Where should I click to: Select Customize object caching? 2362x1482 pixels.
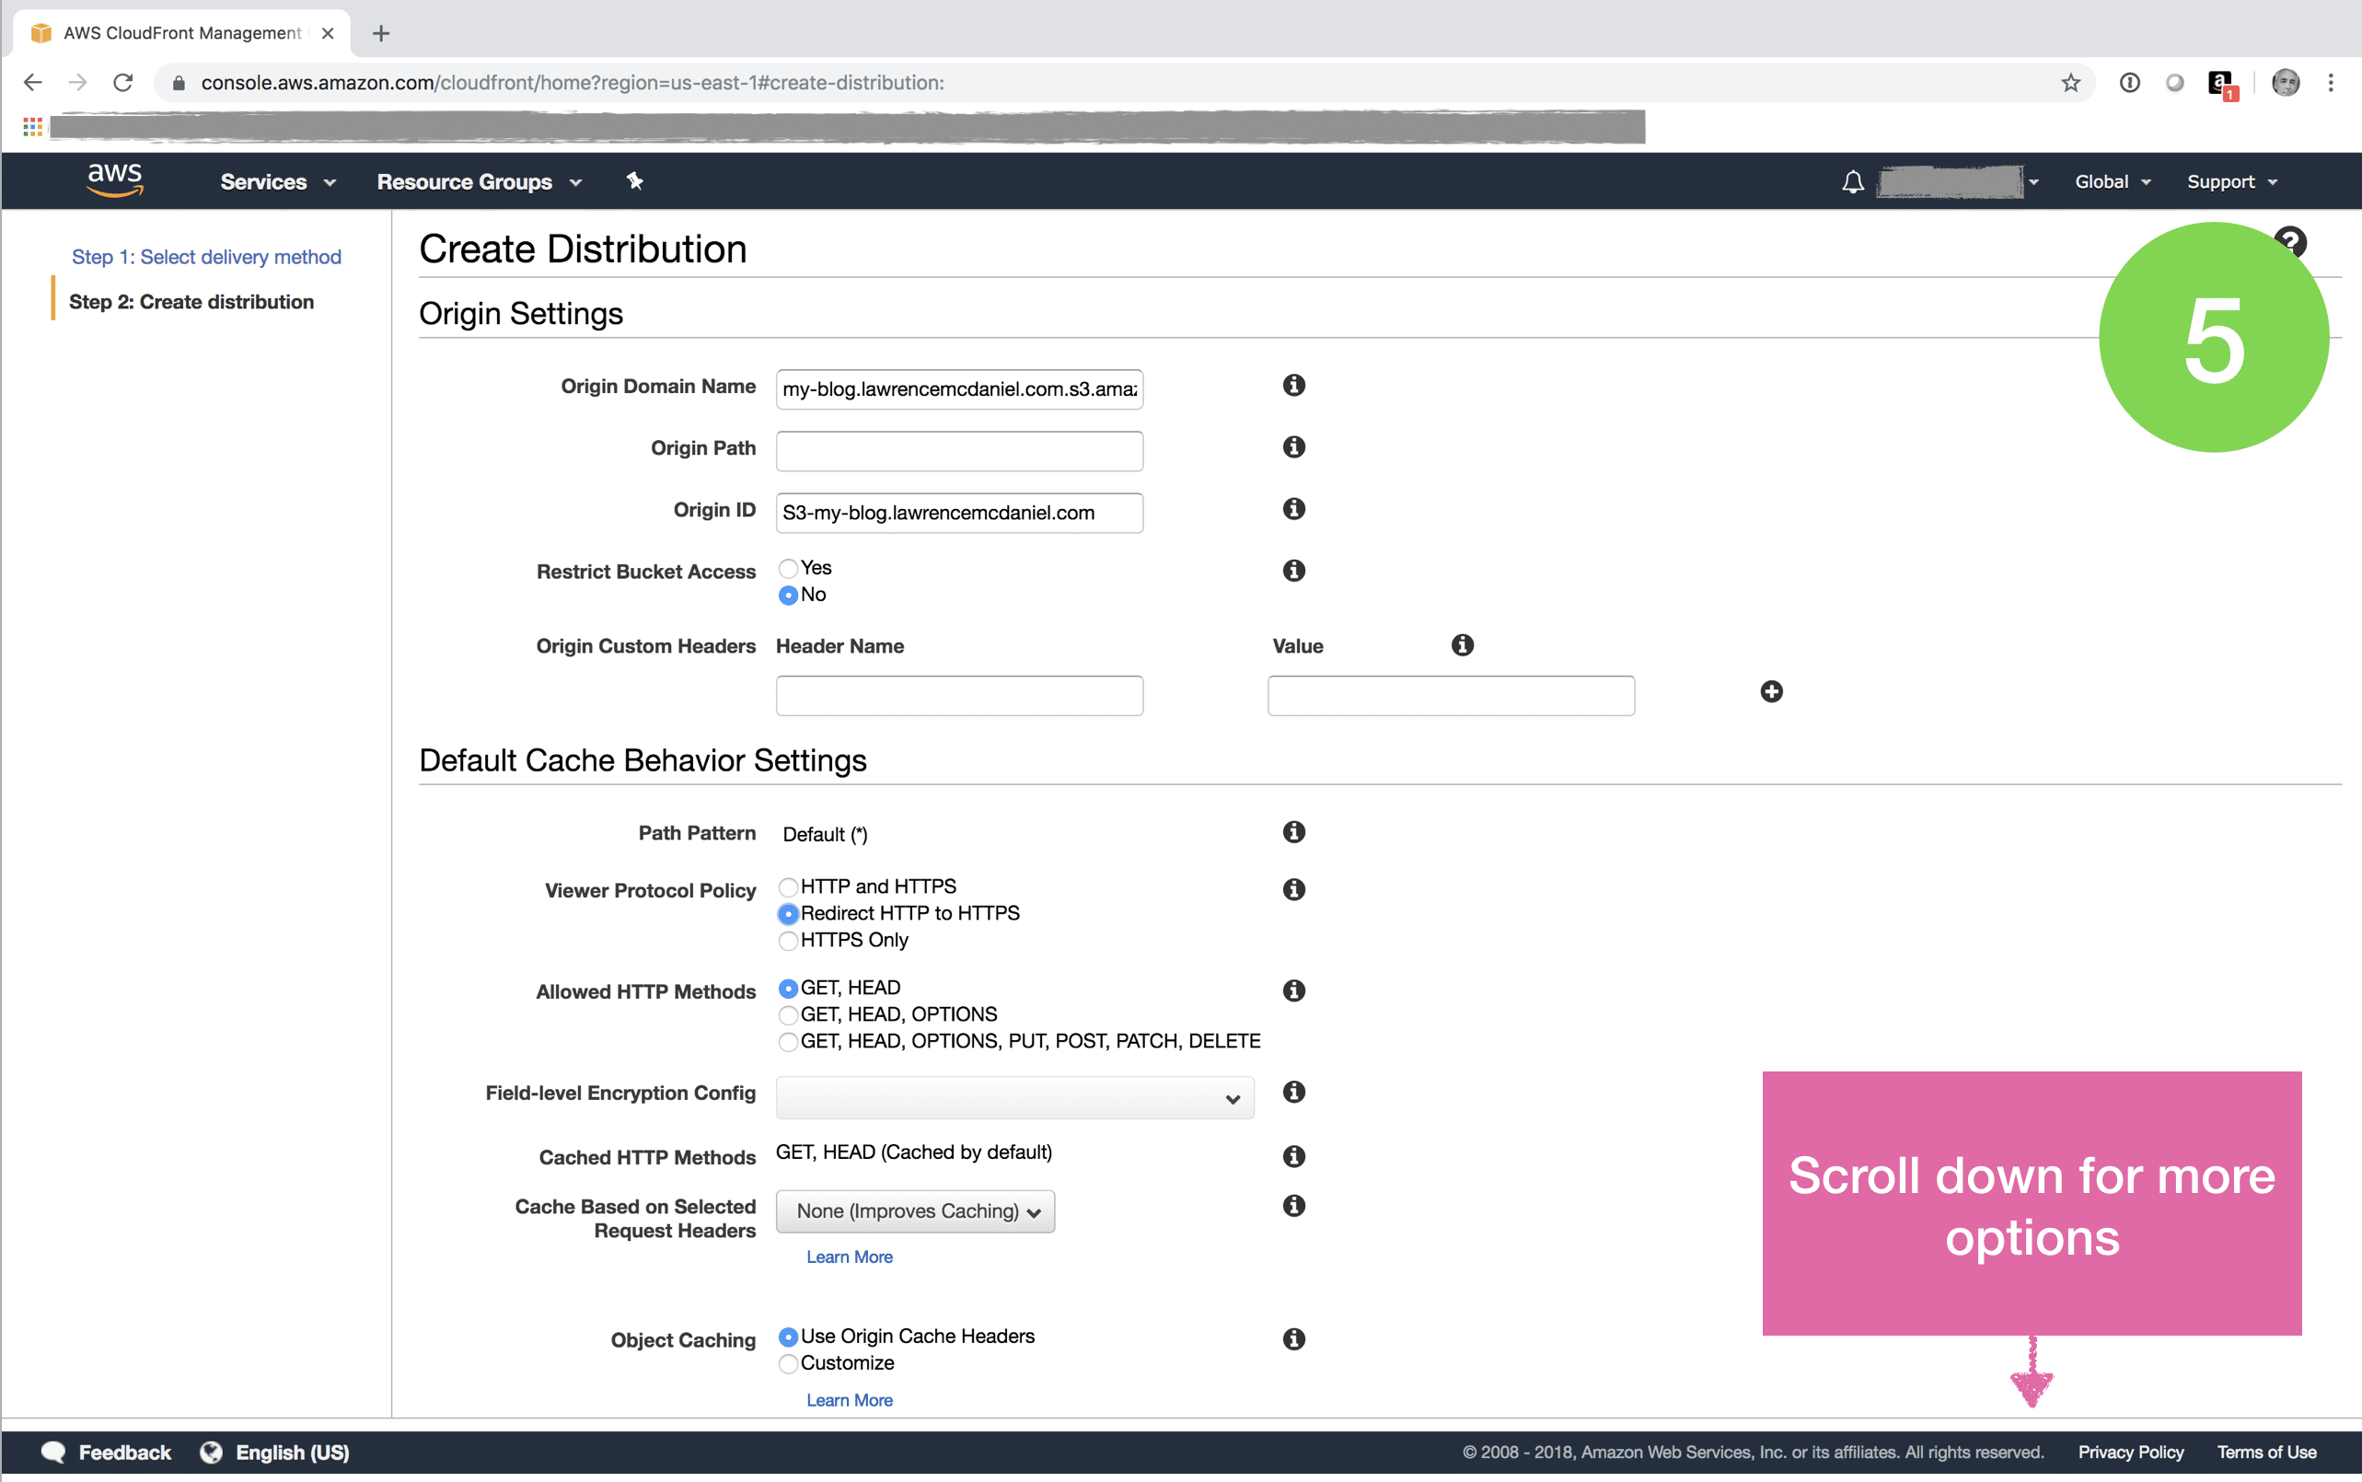coord(788,1363)
